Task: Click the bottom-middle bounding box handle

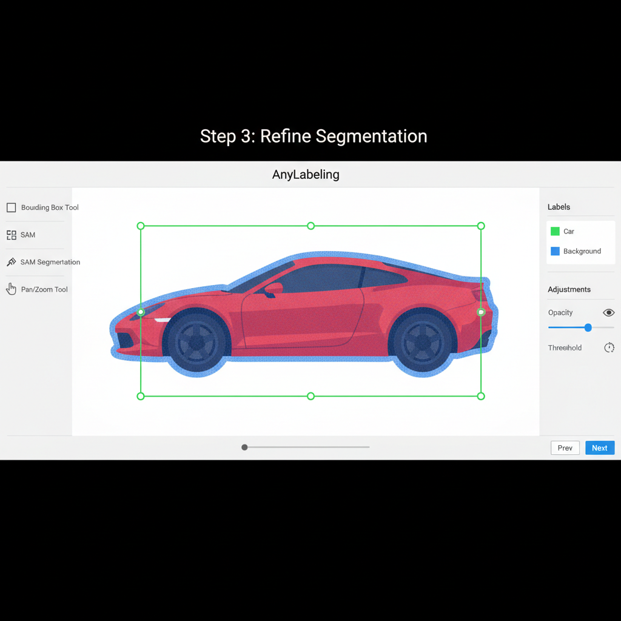Action: (311, 396)
